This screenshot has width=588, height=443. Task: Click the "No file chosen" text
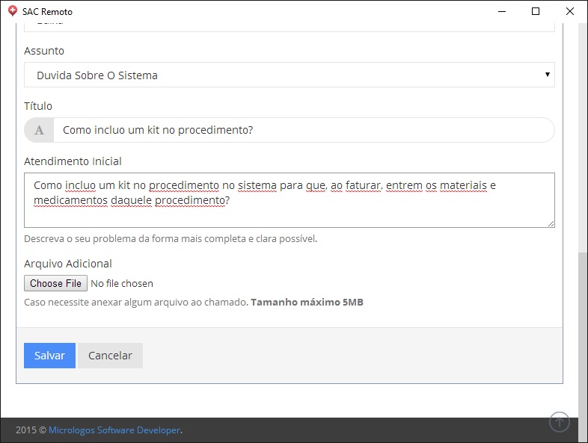122,283
